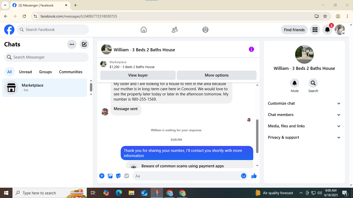Click the Find friends button
This screenshot has height=198, width=353.
(294, 30)
